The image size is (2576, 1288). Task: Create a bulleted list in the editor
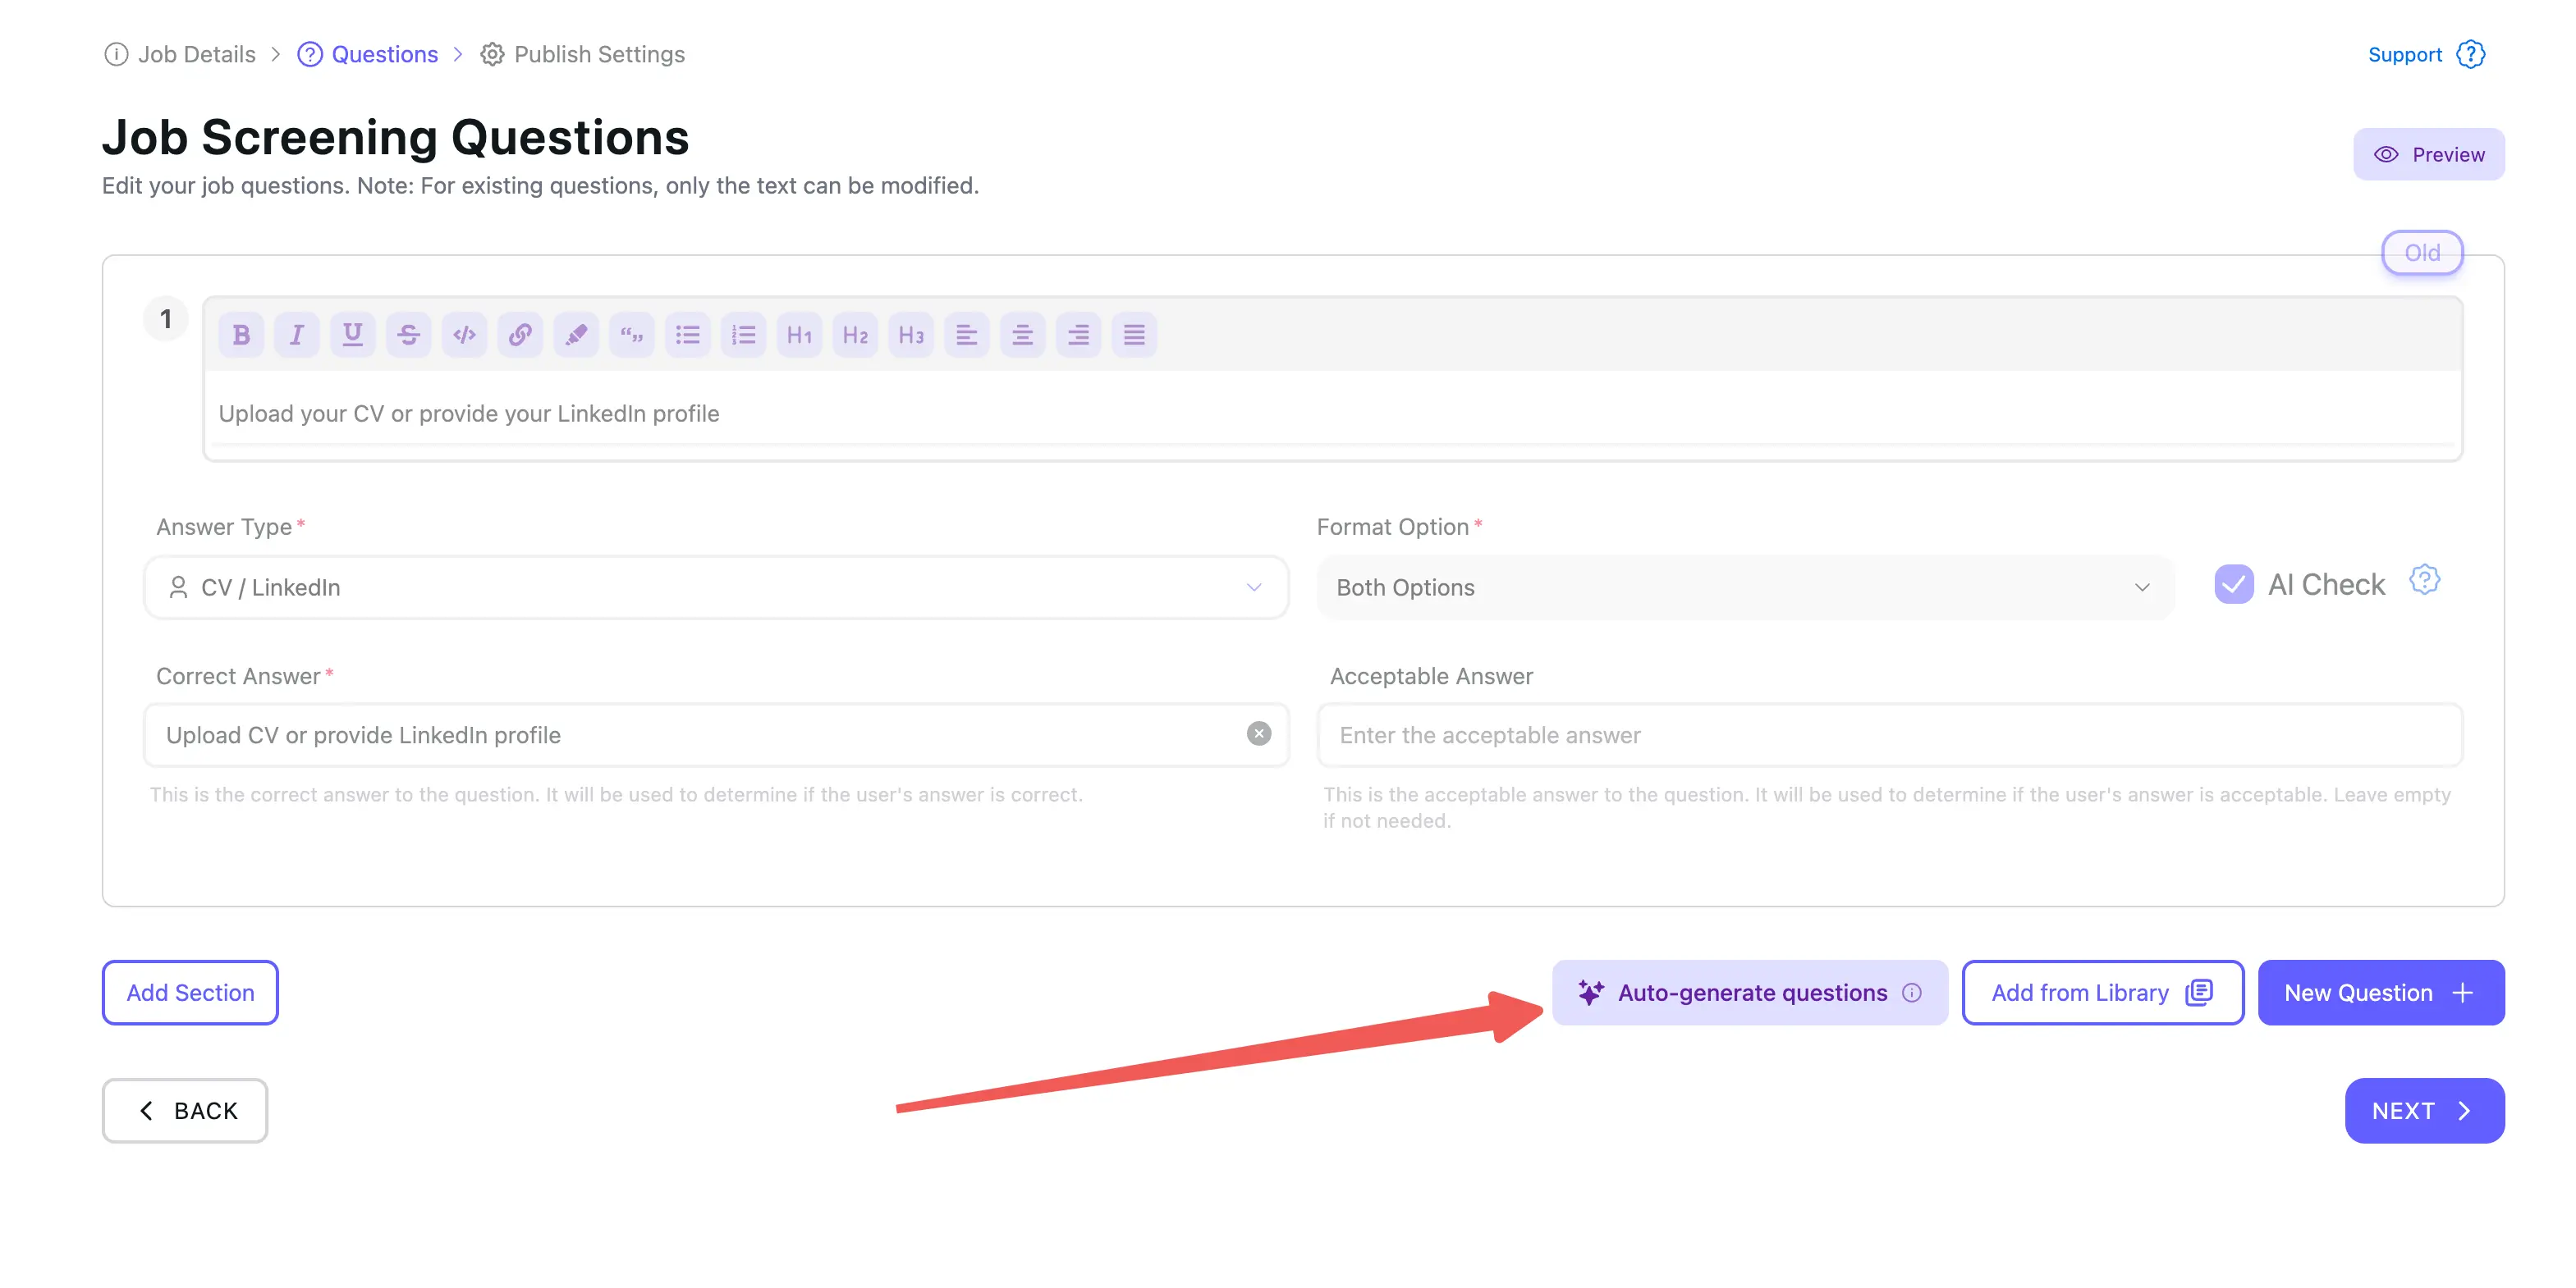click(688, 335)
